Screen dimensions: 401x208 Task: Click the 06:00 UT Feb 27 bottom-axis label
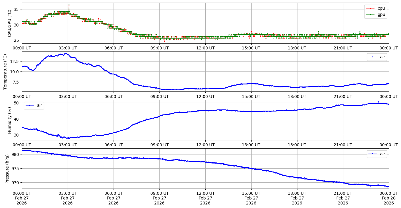[x=113, y=198]
